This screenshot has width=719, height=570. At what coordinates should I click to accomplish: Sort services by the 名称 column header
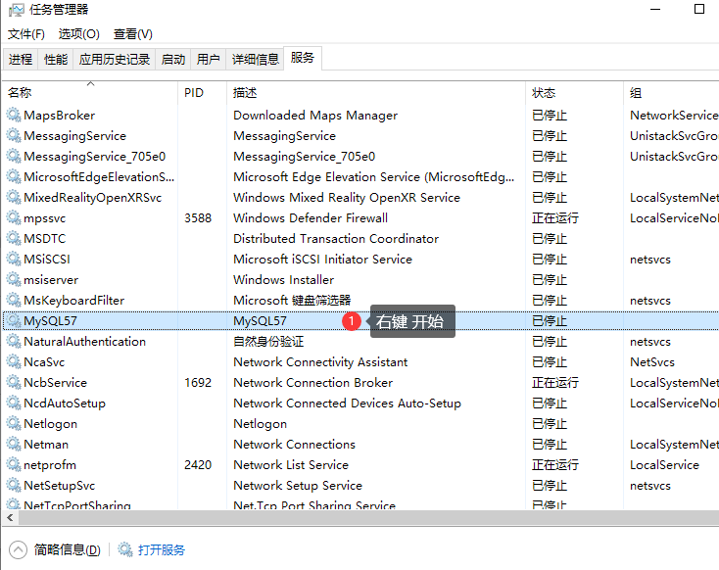tap(20, 93)
